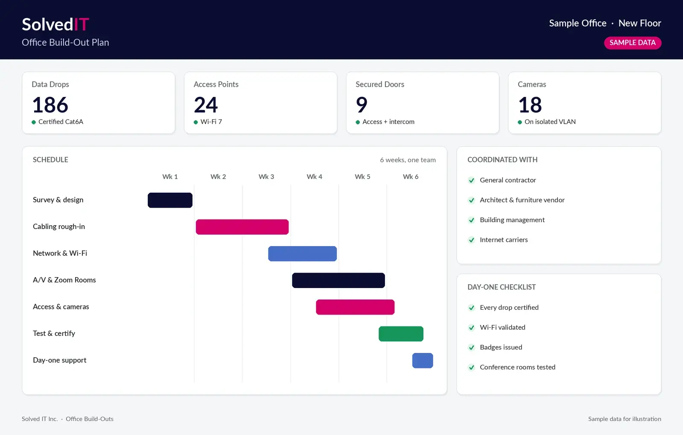Click the Badges issued checkmark
This screenshot has width=683, height=435.
tap(471, 347)
